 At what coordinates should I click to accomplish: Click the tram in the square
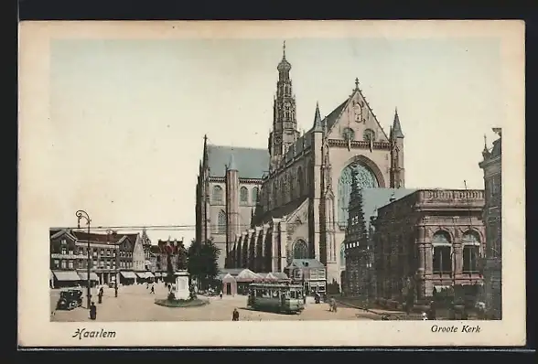(x=276, y=298)
